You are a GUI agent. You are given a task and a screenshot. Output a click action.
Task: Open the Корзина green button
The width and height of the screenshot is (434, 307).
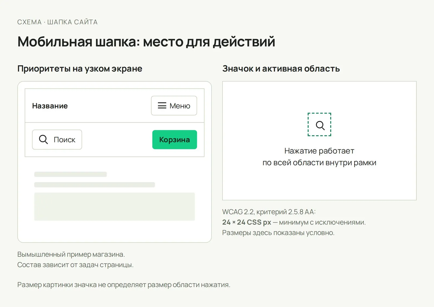point(174,140)
